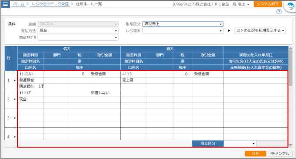Expand row 2 menu arrow

[15, 99]
